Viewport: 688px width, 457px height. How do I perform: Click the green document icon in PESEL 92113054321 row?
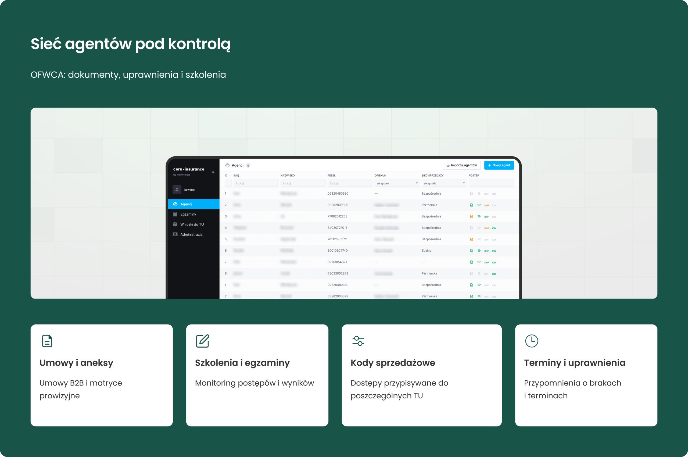(x=471, y=262)
